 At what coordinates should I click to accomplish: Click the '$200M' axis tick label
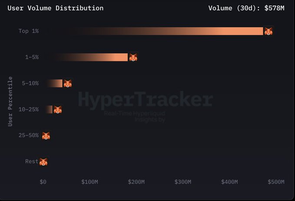click(x=136, y=182)
